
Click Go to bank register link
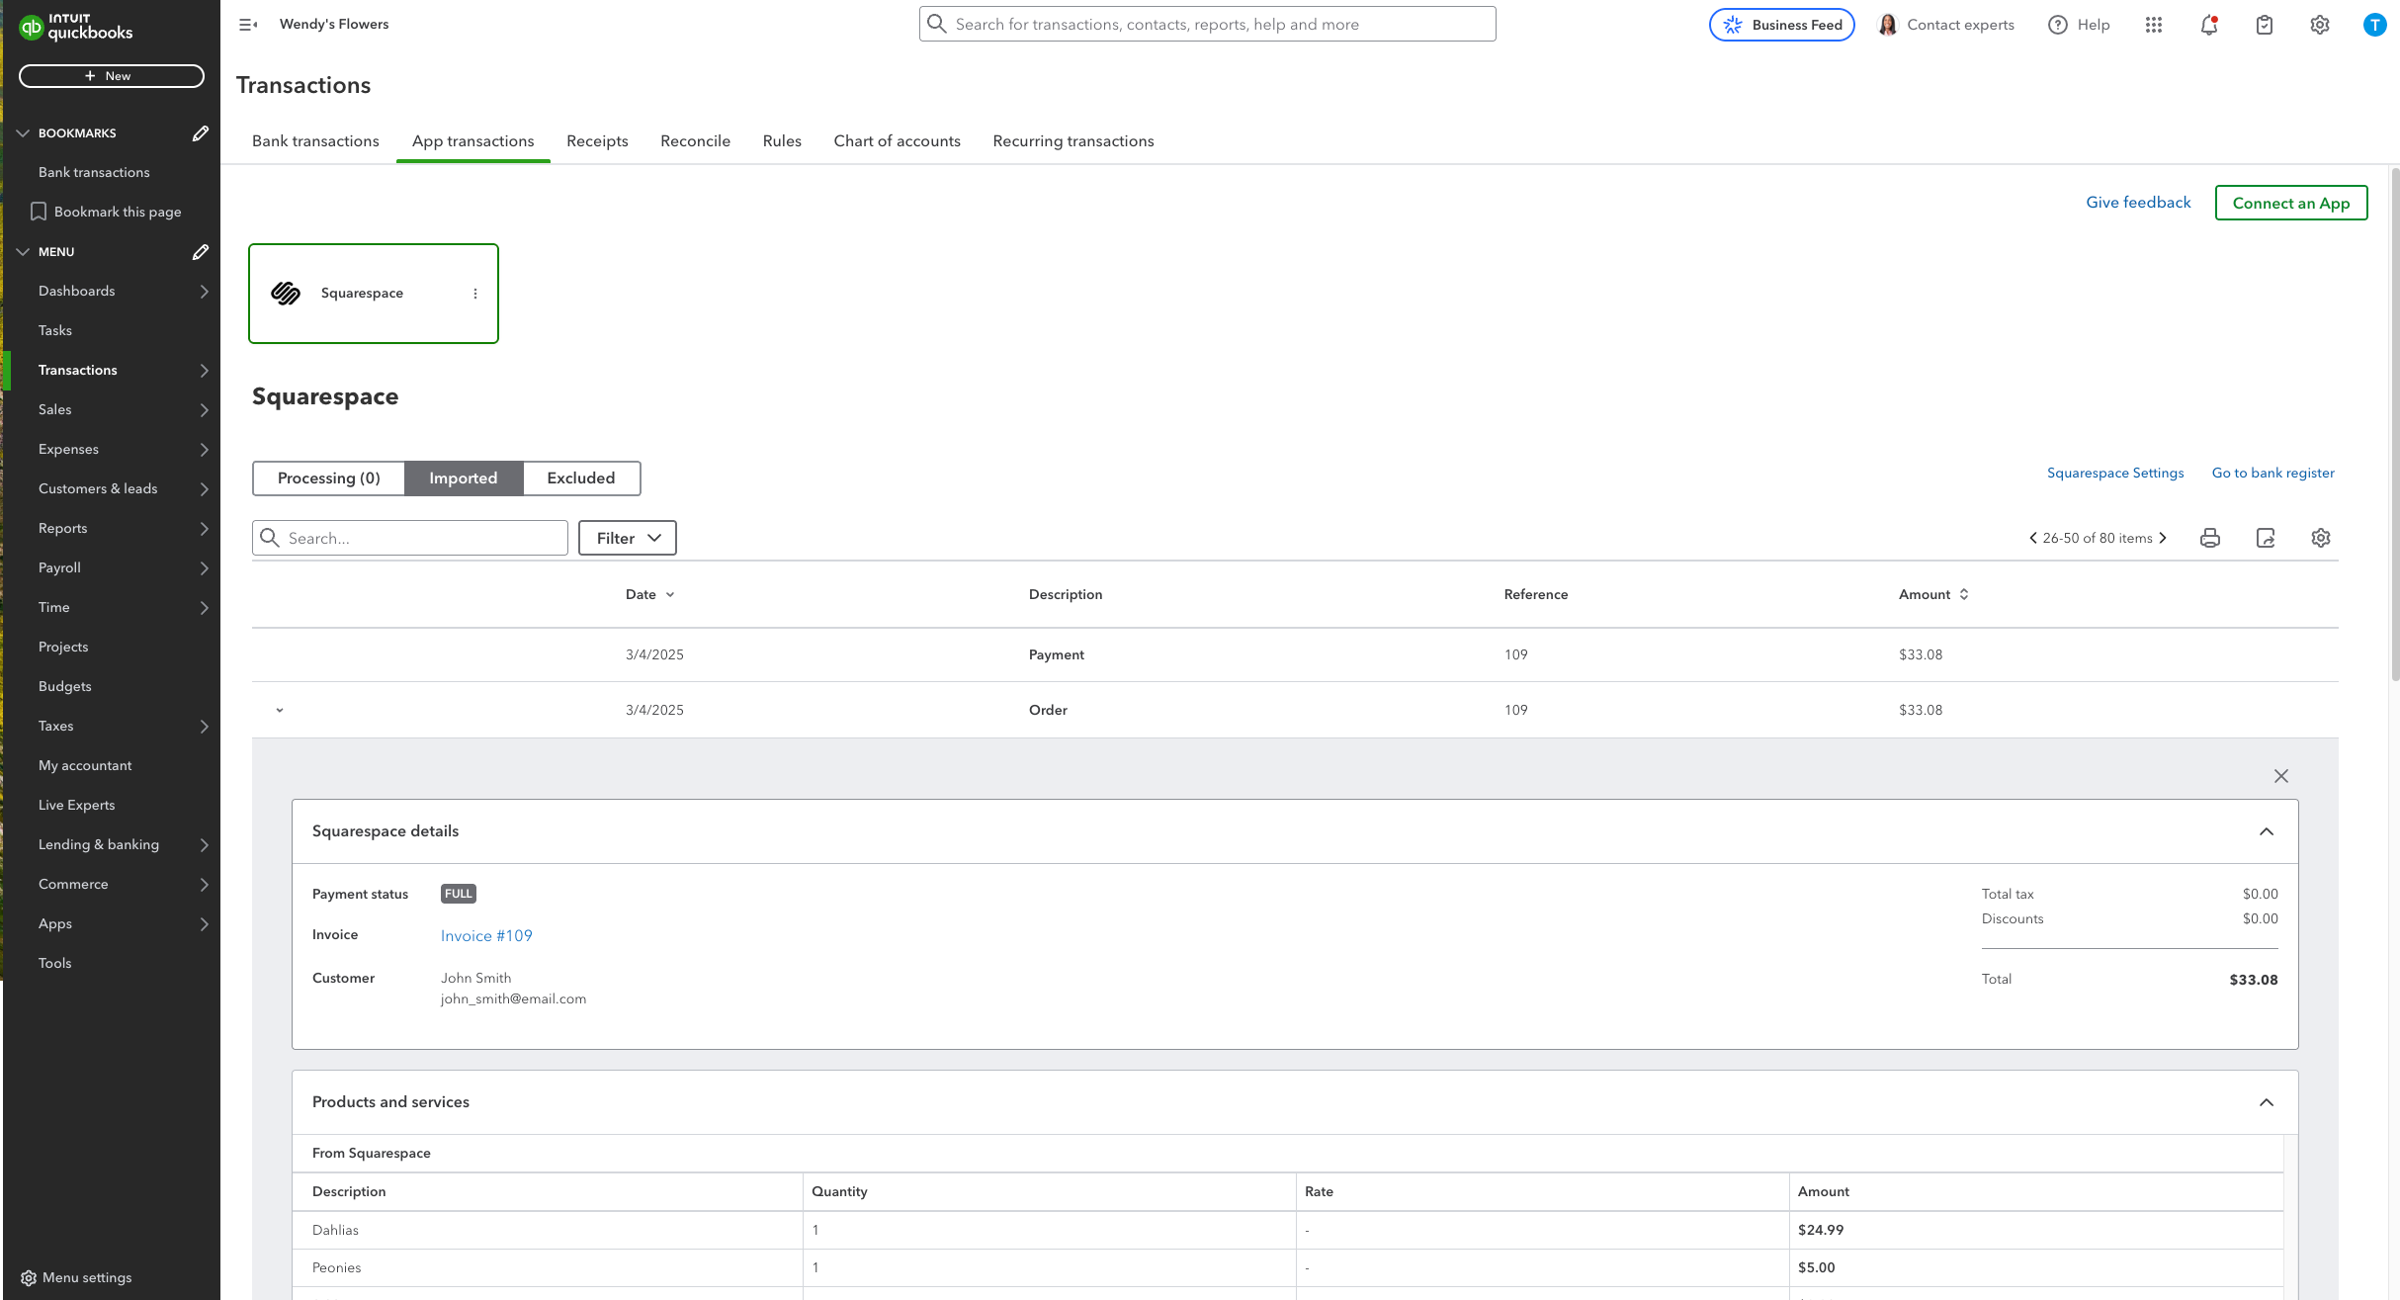(2273, 474)
